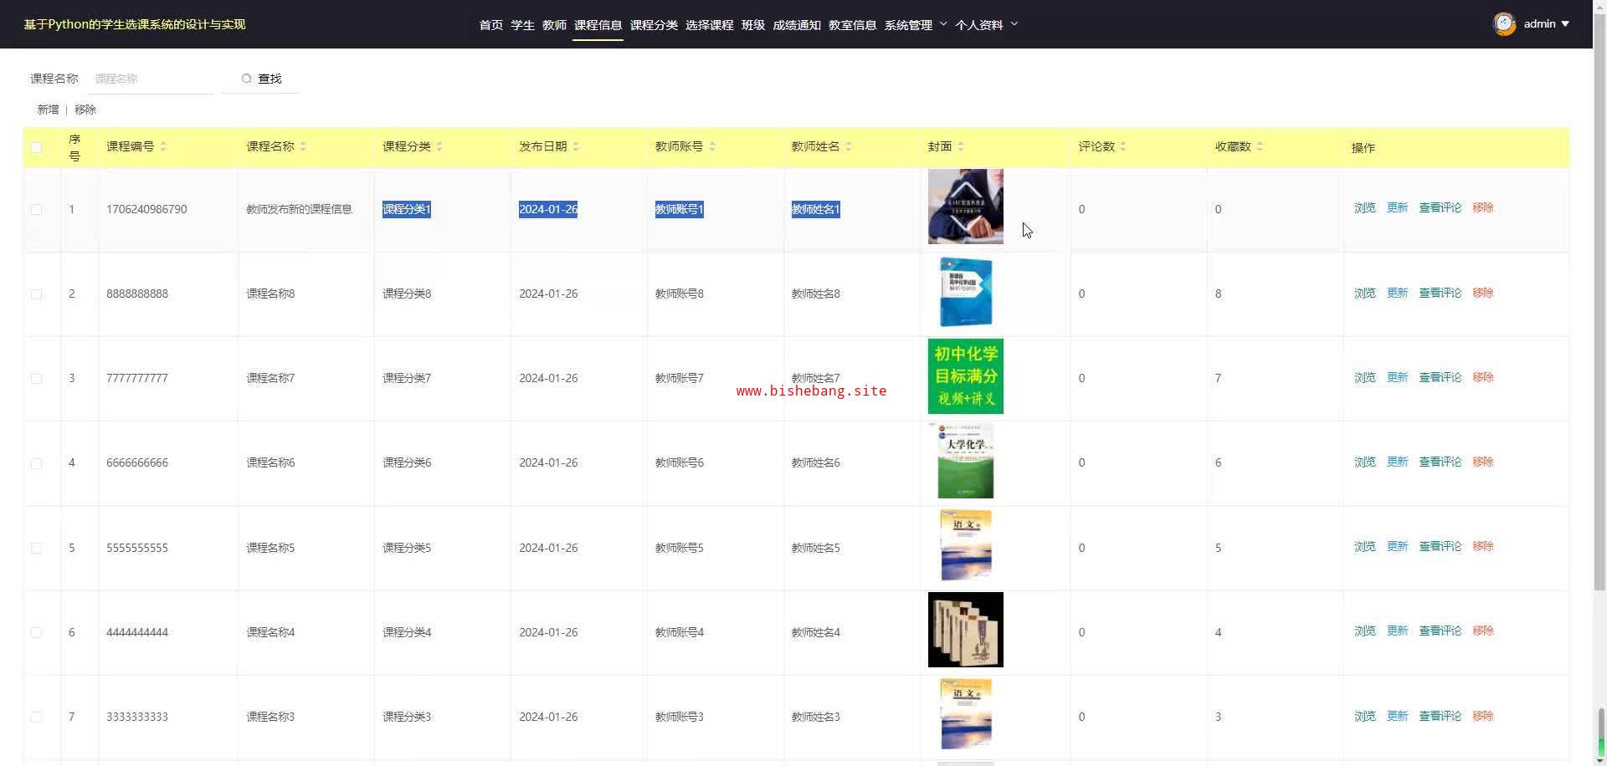1607x766 pixels.
Task: Click 查看评论 for course 8888888888
Action: pos(1440,293)
